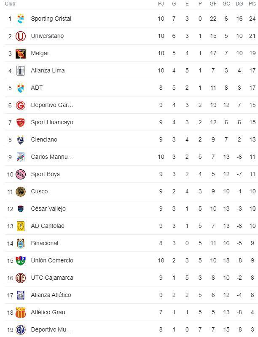Click the Pts column header
The width and height of the screenshot is (258, 337).
tap(252, 4)
